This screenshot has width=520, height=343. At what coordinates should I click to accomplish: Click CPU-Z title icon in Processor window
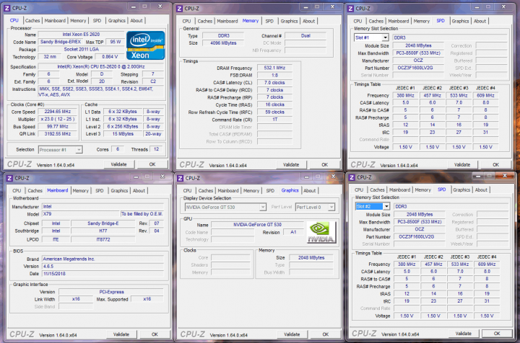pos(7,8)
